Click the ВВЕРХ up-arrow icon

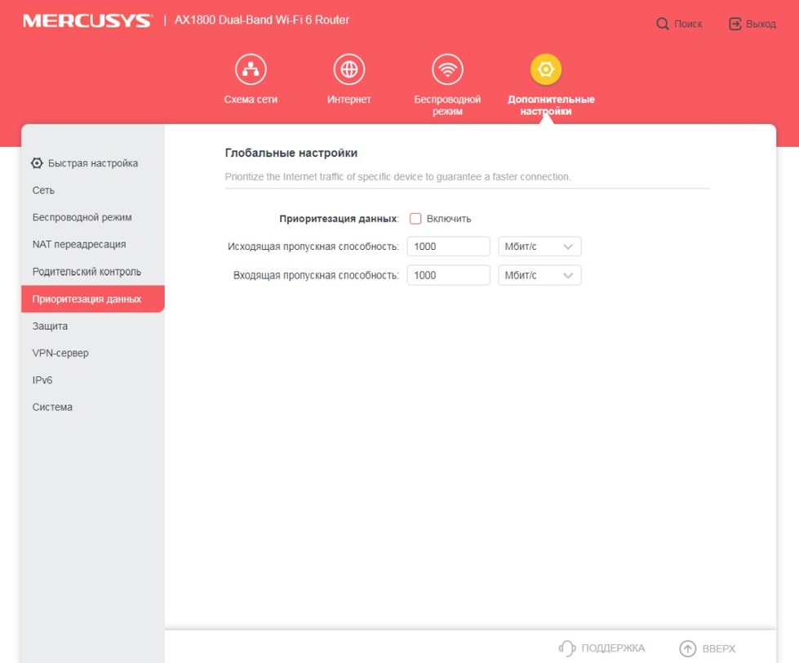688,648
